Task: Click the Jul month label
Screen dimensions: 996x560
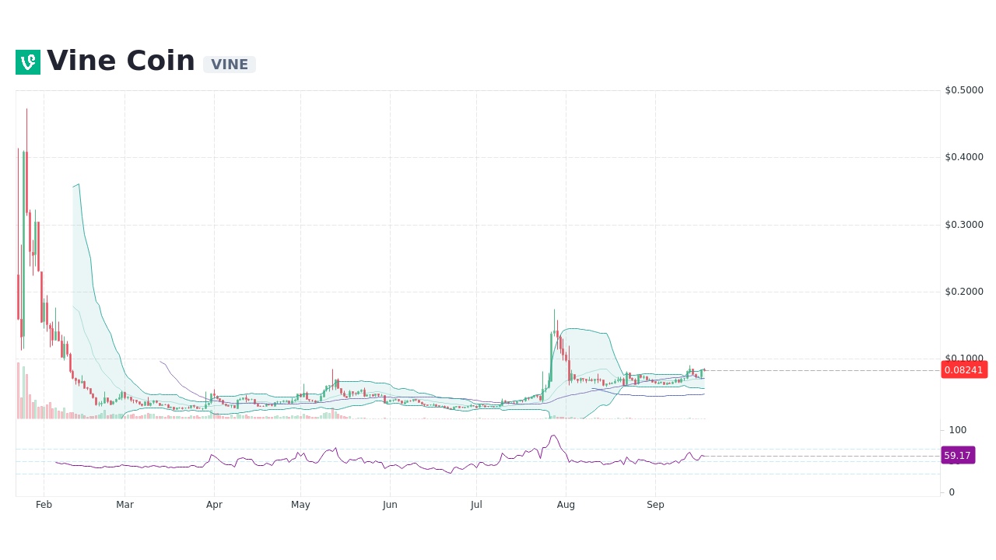Action: coord(476,504)
